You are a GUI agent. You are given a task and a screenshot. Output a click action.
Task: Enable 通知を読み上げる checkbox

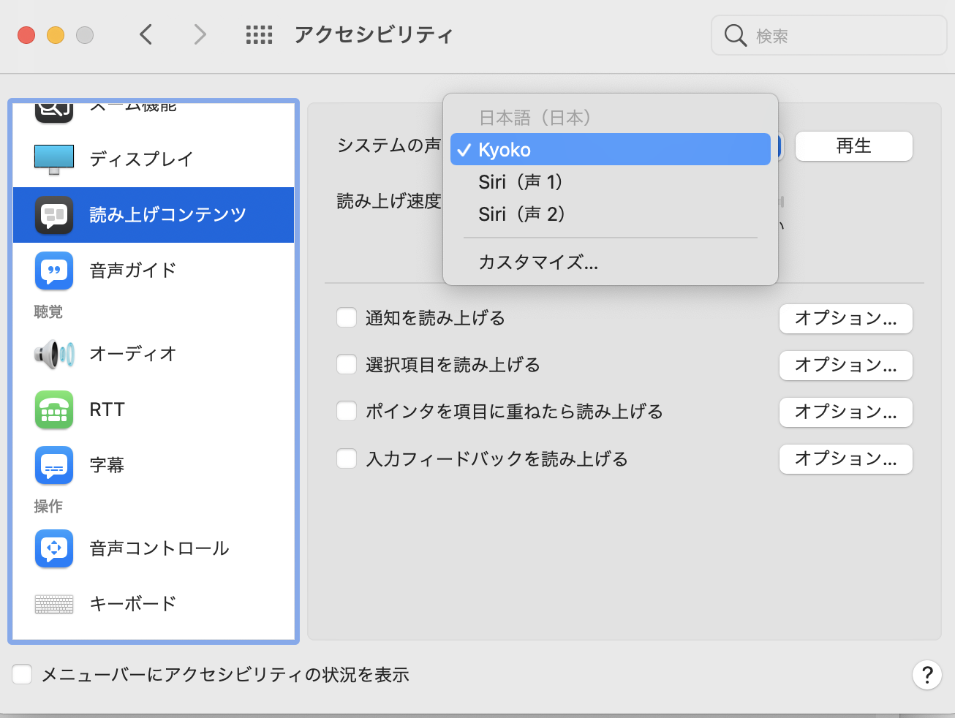point(347,318)
